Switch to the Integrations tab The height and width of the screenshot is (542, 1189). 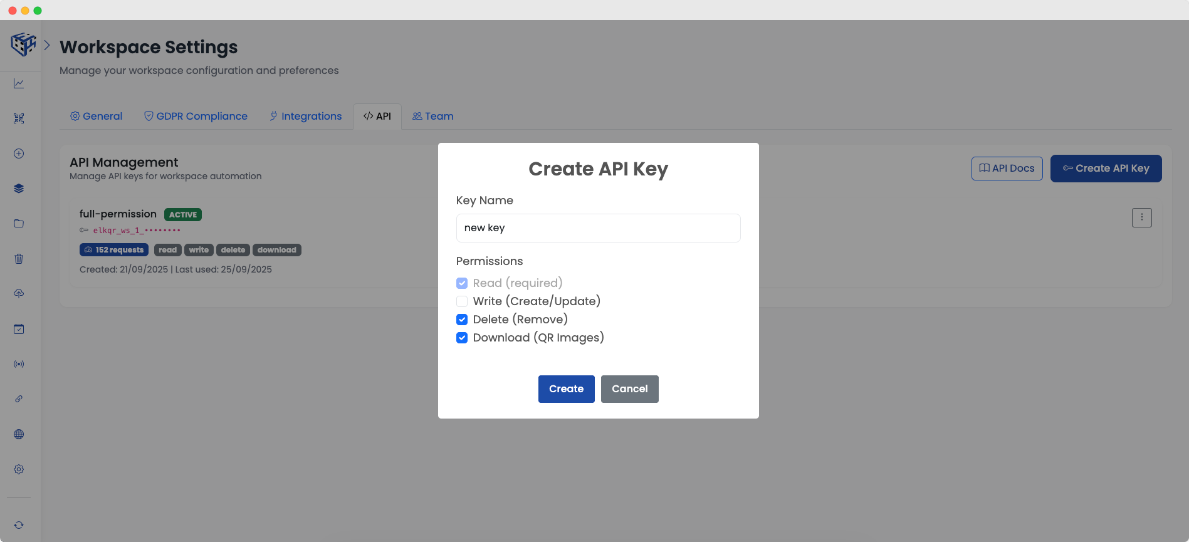point(306,117)
